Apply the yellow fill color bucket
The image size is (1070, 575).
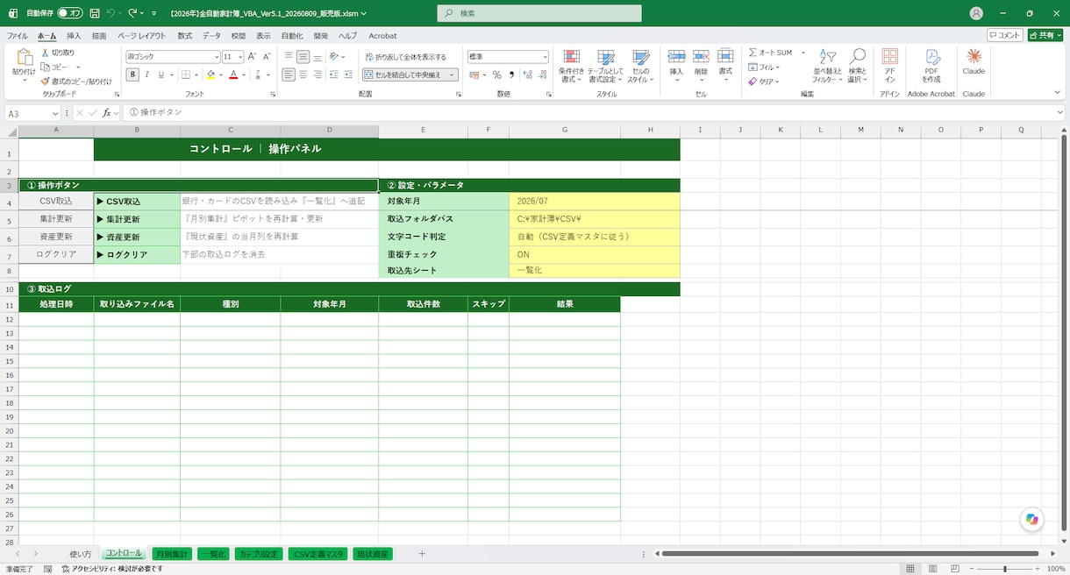tap(210, 75)
